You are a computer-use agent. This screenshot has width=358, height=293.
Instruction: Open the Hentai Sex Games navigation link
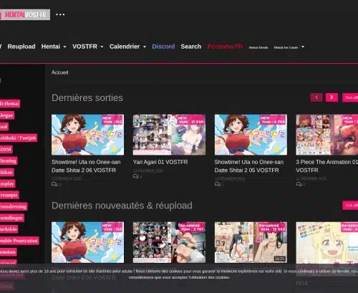point(286,47)
